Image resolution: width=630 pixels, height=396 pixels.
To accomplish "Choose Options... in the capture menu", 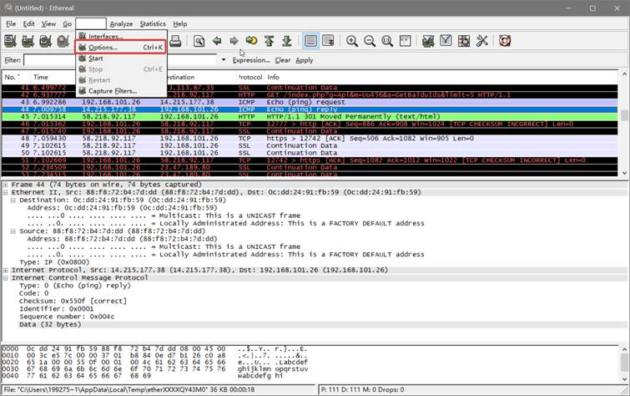I will pos(120,48).
